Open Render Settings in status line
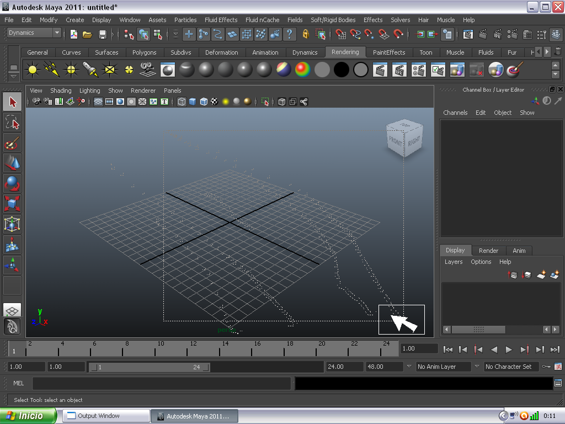 [512, 34]
